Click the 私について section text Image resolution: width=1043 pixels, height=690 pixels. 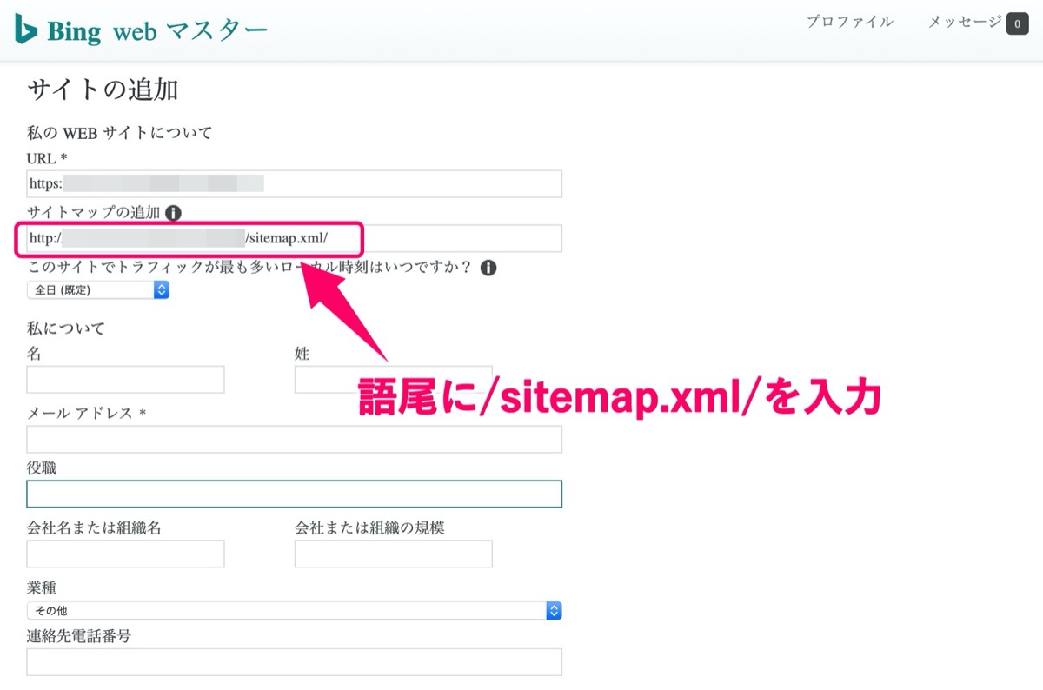66,328
